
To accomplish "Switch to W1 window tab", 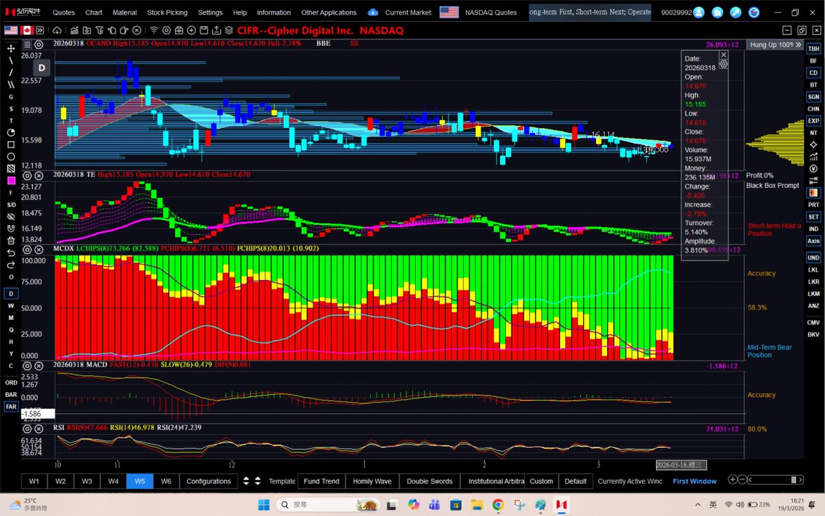I will pos(34,481).
